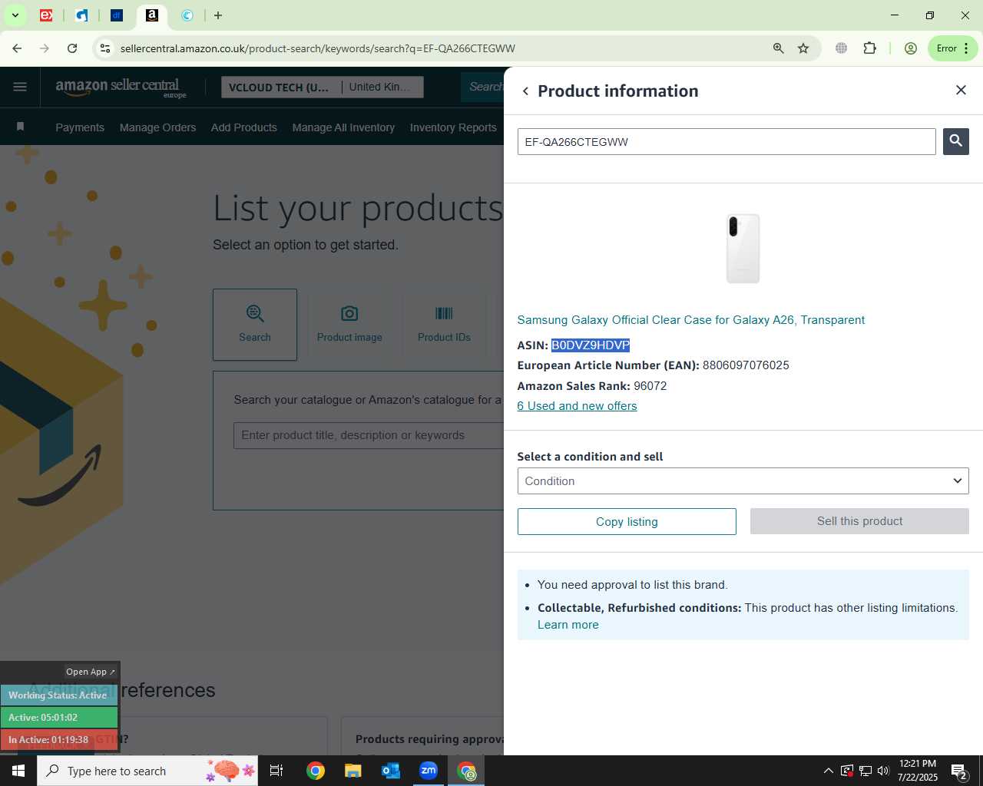Screen dimensions: 983x786
Task: Switch to the third browser tab with dark blue icon
Action: point(117,15)
